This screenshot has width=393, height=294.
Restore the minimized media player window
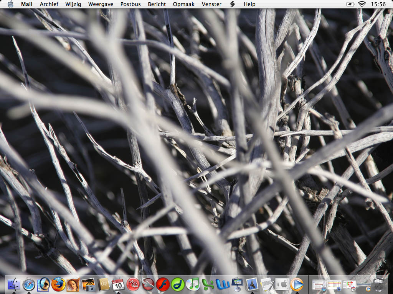(x=364, y=286)
